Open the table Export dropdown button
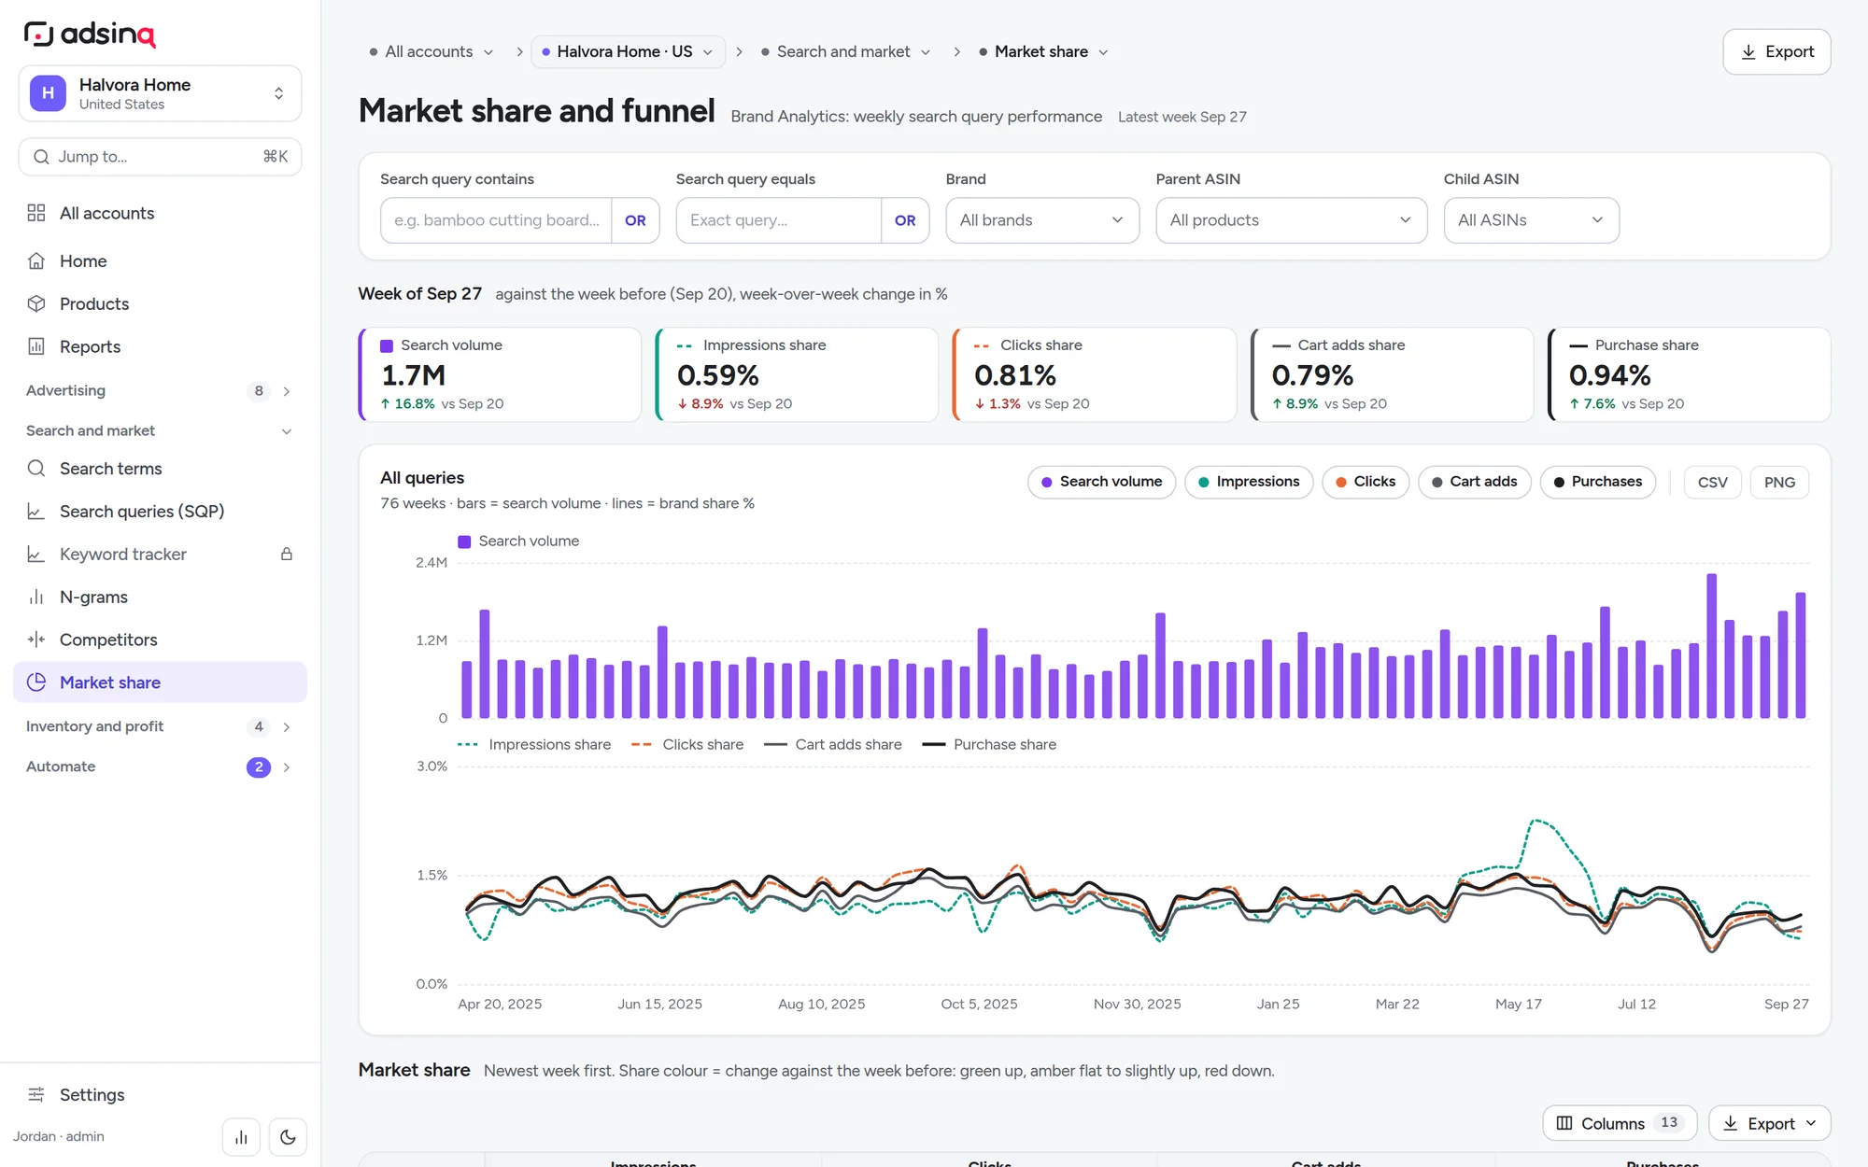The height and width of the screenshot is (1167, 1868). [1770, 1123]
